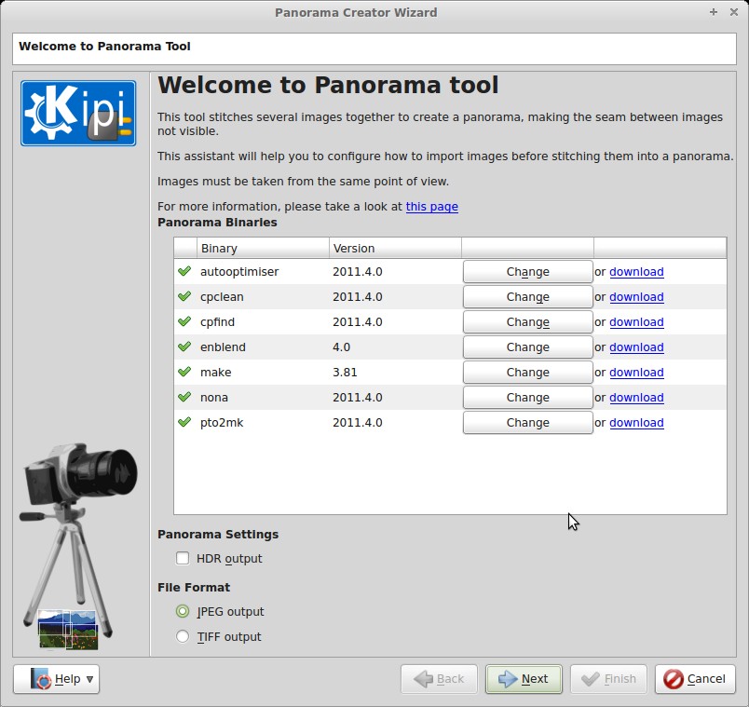Image resolution: width=749 pixels, height=707 pixels.
Task: Click the camera on tripod illustration
Action: (76, 546)
